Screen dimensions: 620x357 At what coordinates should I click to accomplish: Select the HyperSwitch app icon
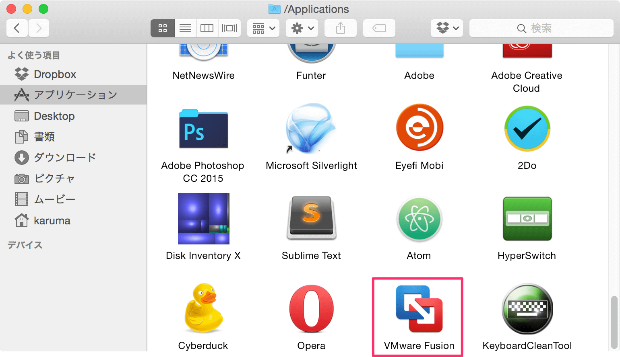[x=527, y=219]
